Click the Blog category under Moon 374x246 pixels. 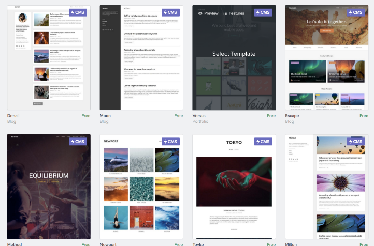coord(104,121)
